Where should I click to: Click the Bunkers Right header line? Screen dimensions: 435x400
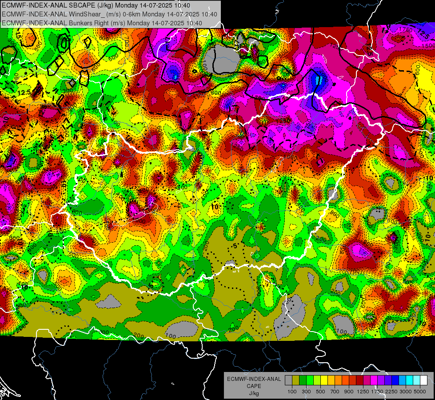(102, 23)
